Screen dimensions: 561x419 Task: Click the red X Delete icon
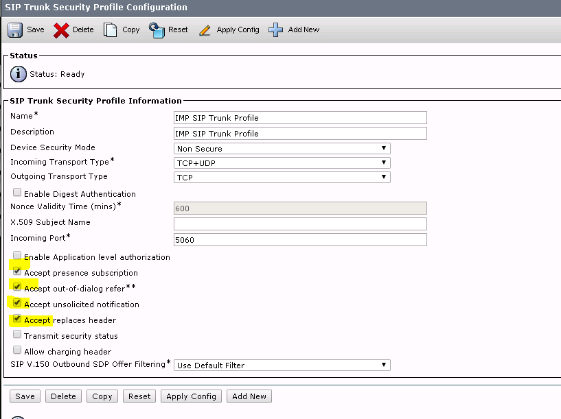point(61,30)
